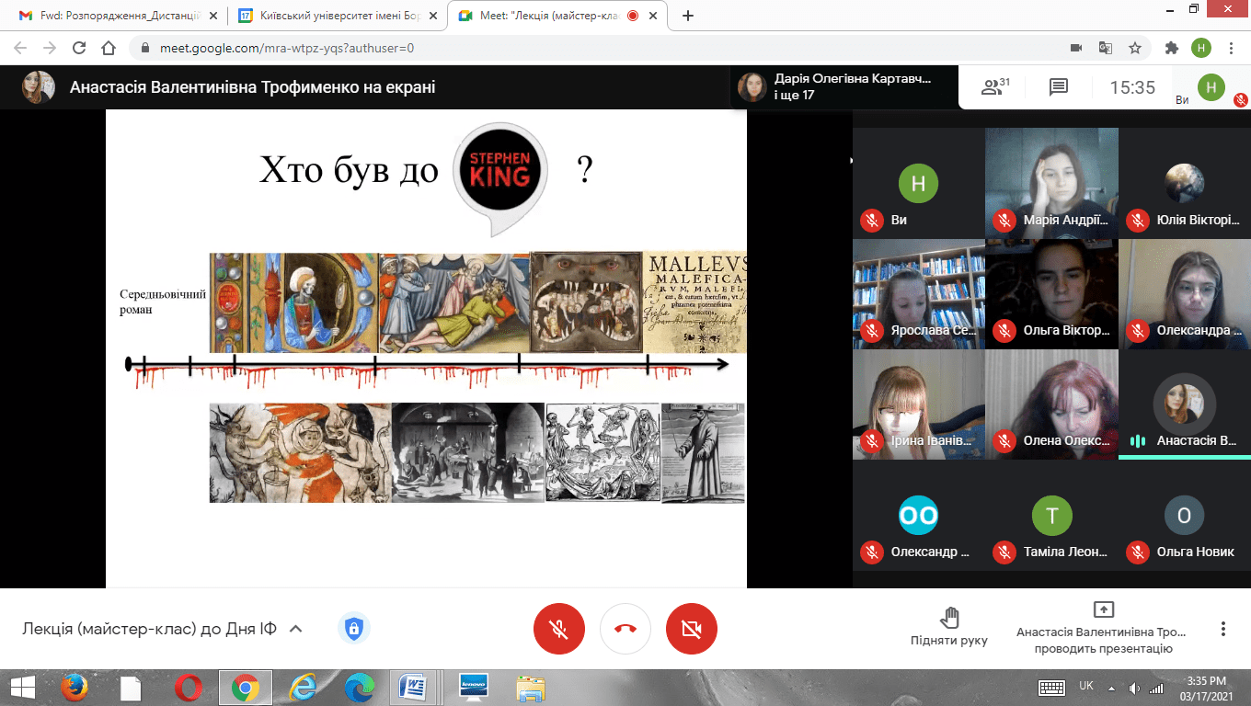This screenshot has height=706, width=1251.
Task: Click the meeting security shield icon
Action: (353, 629)
